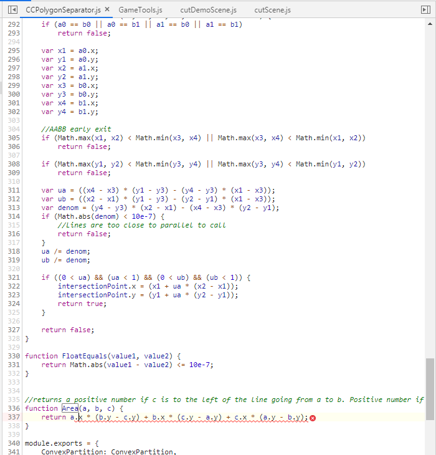
Task: Click 'return true;' on line 324
Action: coord(82,304)
